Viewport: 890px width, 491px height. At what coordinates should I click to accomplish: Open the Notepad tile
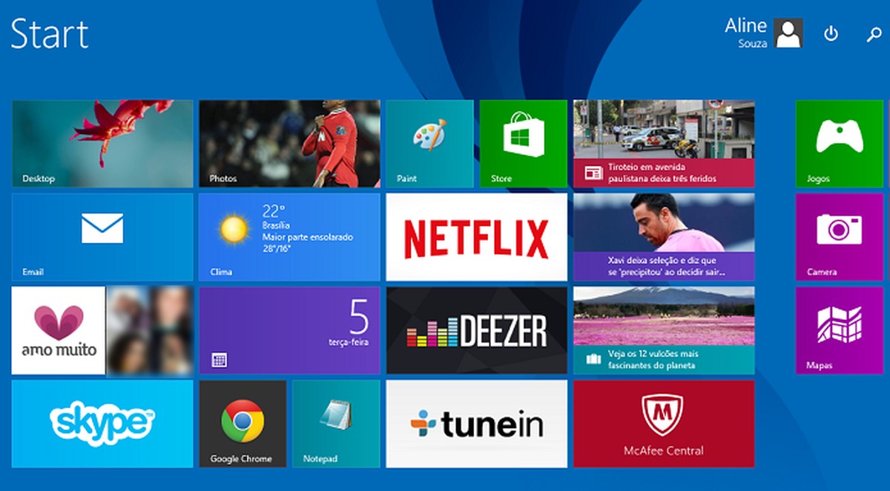pos(336,424)
